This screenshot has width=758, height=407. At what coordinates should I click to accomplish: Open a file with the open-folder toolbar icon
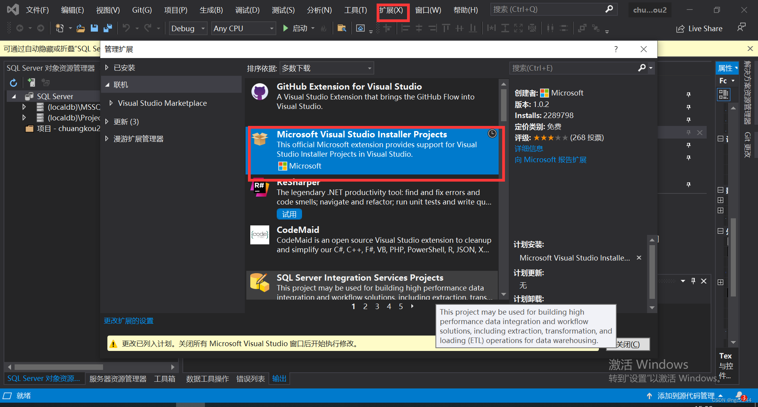(x=81, y=28)
